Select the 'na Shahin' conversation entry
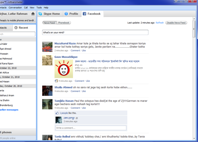Viewport: 198px width, 142px height. (x=18, y=100)
